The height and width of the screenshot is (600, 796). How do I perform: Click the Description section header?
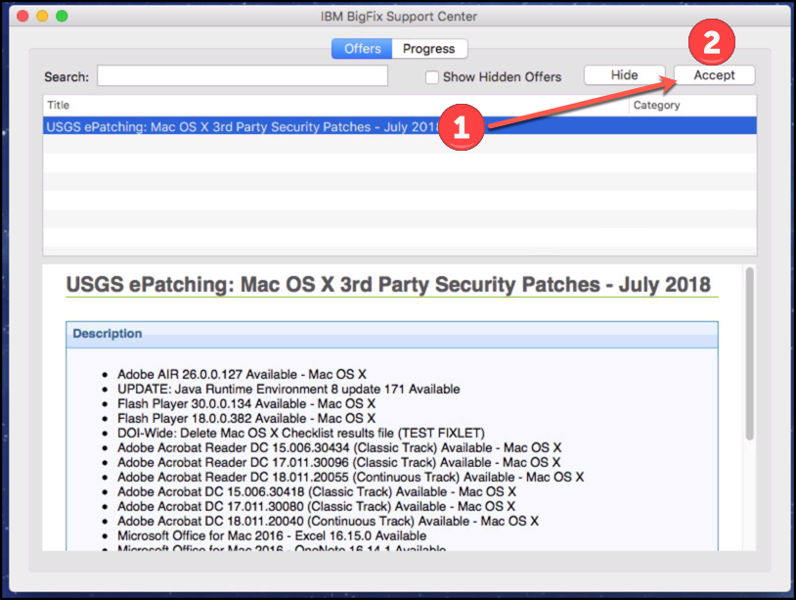(391, 334)
